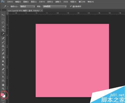This screenshot has width=125, height=103.
Task: Toggle the show sampling ring checkbox
Action: click(x=71, y=6)
